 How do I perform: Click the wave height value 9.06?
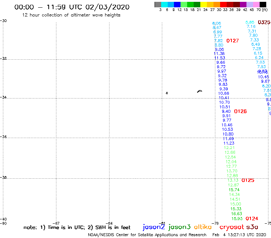[x=219, y=49]
